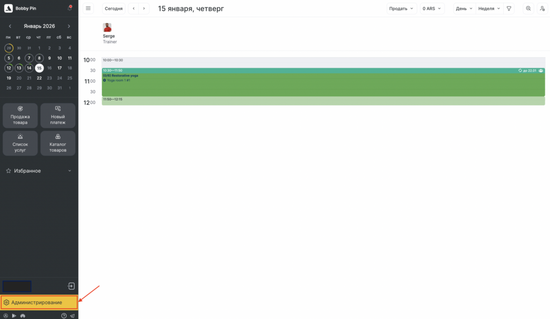Image resolution: width=550 pixels, height=319 pixels.
Task: Open the Администрирование menu item
Action: point(39,302)
